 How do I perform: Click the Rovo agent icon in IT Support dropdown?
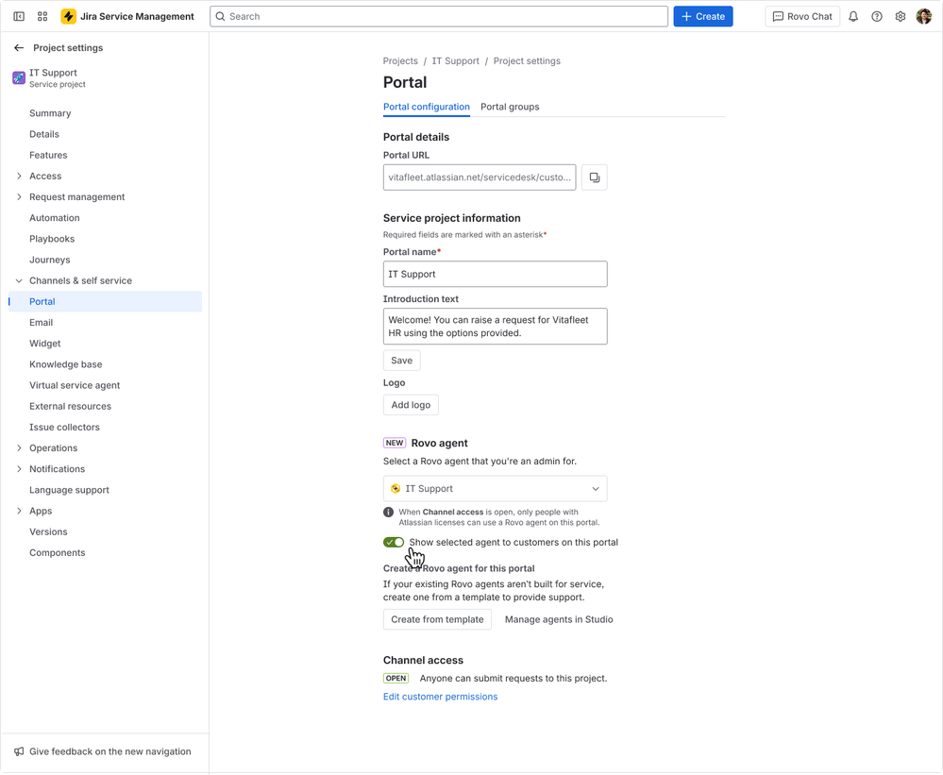pyautogui.click(x=396, y=489)
